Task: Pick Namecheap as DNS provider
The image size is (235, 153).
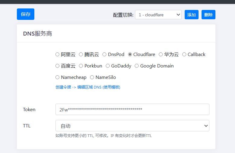Action: pos(58,77)
